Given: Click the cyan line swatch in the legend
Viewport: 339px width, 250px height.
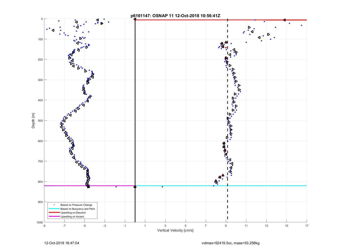Looking at the screenshot, I should point(54,209).
